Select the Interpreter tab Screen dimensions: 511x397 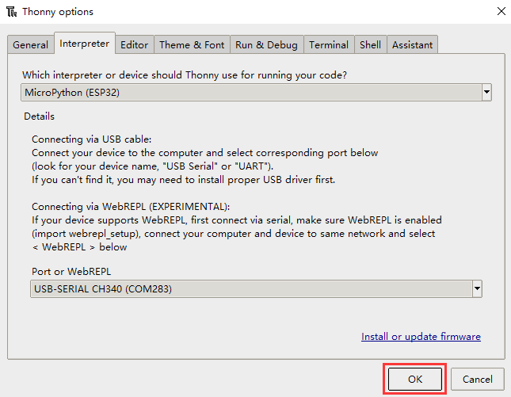click(x=85, y=43)
